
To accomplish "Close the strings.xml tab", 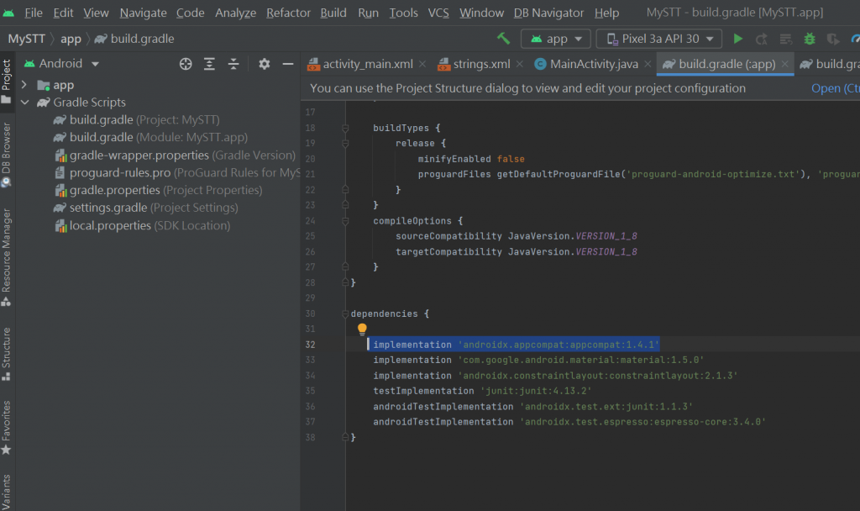I will coord(519,64).
